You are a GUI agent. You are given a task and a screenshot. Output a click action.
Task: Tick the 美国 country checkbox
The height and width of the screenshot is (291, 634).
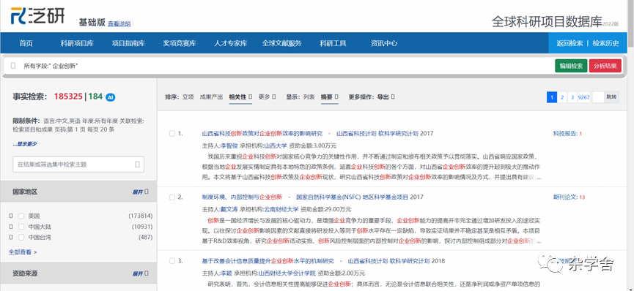coord(21,216)
